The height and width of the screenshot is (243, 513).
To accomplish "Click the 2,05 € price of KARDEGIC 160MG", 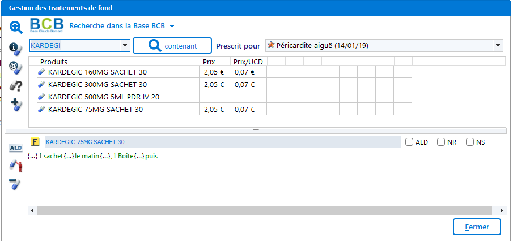I will [214, 72].
